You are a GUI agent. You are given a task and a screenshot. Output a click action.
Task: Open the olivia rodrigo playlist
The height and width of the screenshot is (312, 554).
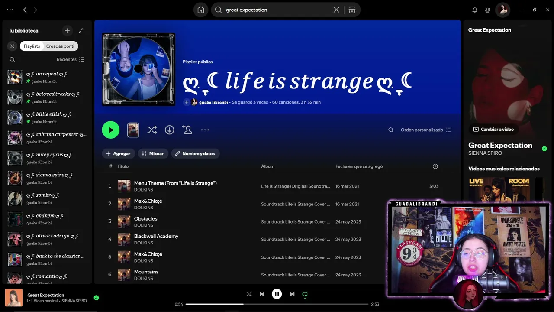click(x=47, y=239)
